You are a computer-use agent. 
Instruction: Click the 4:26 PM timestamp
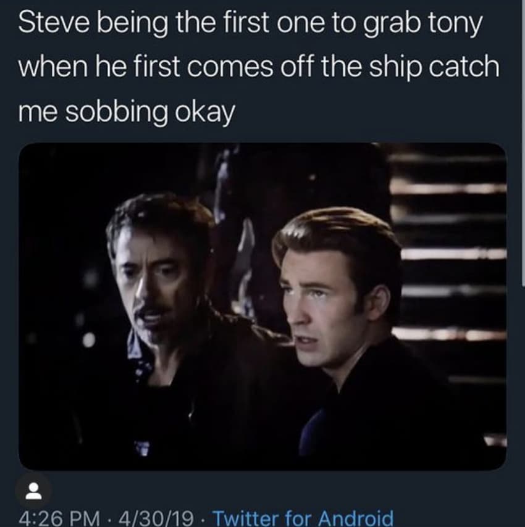[x=57, y=517]
